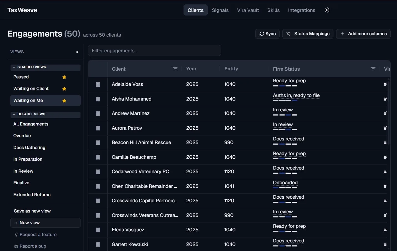
Task: Open the Extended Returns view
Action: [x=32, y=194]
